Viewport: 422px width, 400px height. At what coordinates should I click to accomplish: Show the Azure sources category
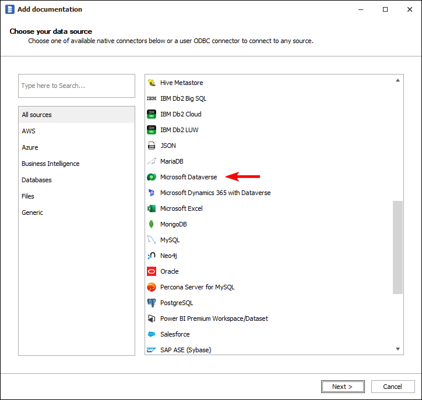click(x=30, y=147)
